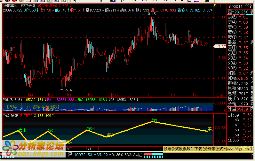Select the 卖① 7.57 ask row

pyautogui.click(x=238, y=37)
